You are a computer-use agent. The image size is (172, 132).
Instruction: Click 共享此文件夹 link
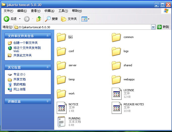click(22, 55)
